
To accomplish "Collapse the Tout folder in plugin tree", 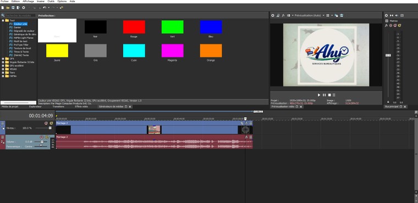I will point(3,20).
